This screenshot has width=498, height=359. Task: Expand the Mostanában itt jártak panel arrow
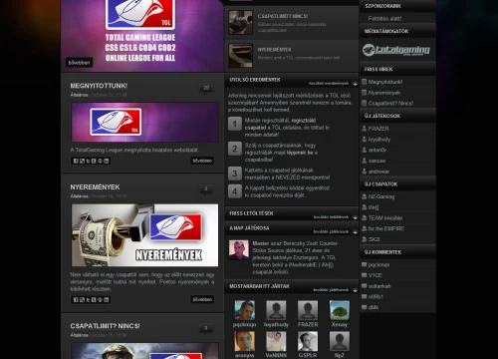click(x=355, y=290)
